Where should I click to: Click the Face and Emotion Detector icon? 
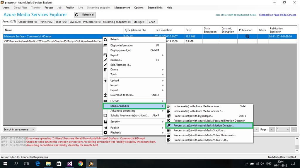click(168, 121)
